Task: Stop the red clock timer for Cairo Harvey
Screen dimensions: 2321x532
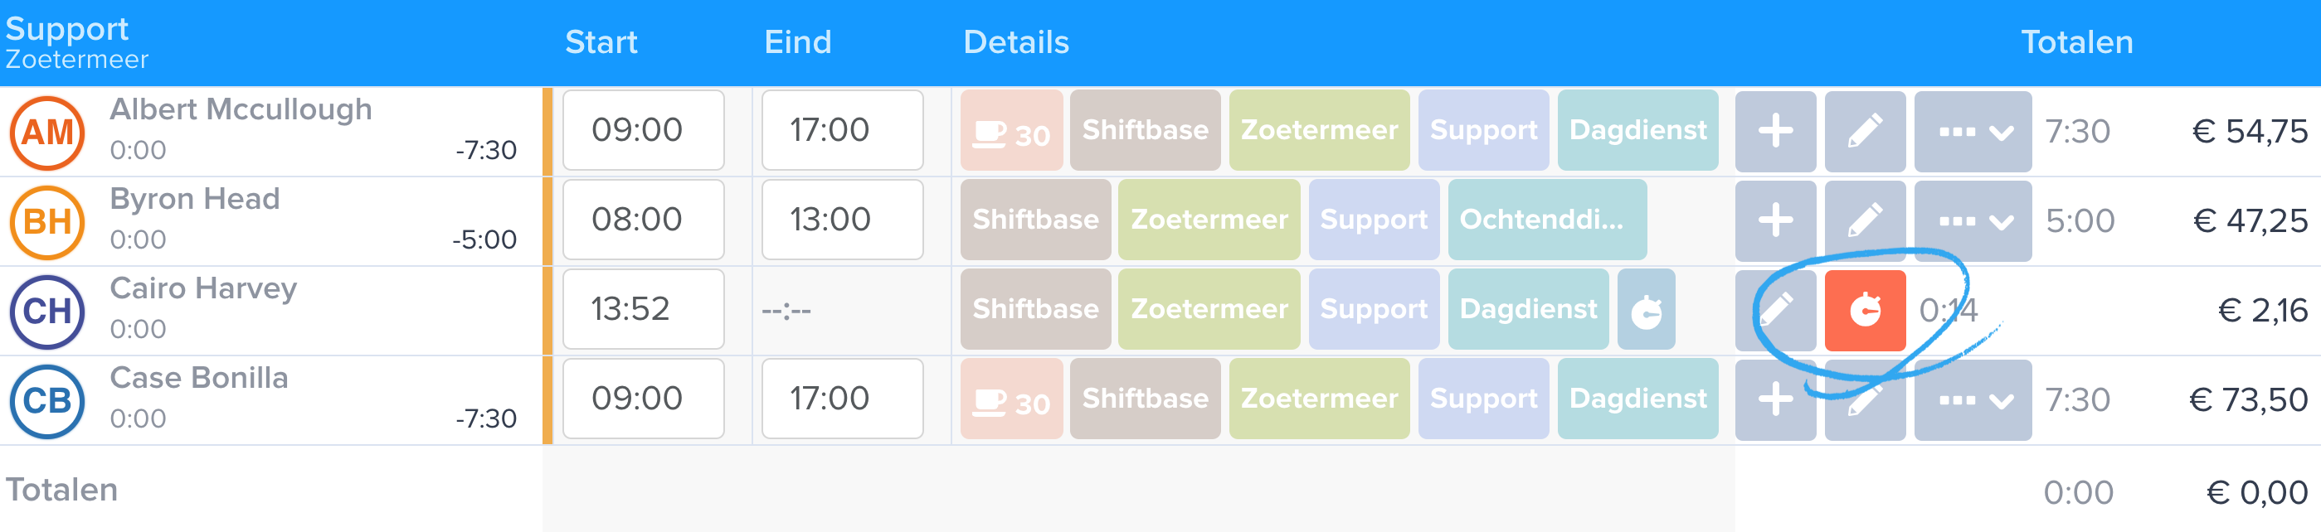Action: [x=1864, y=311]
